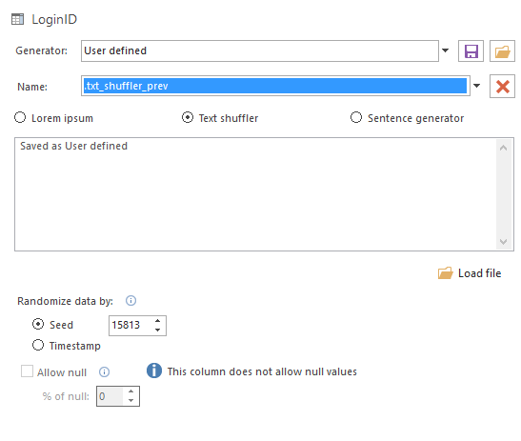Open saved generator via folder icon
Screen dimensions: 521x441
point(502,51)
